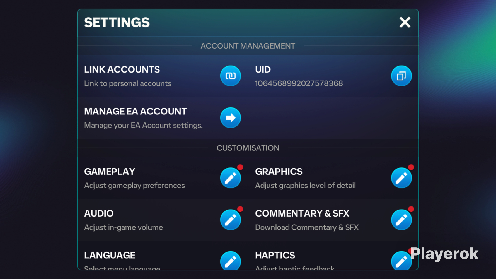The height and width of the screenshot is (279, 496).
Task: Click the UID number text
Action: click(299, 83)
